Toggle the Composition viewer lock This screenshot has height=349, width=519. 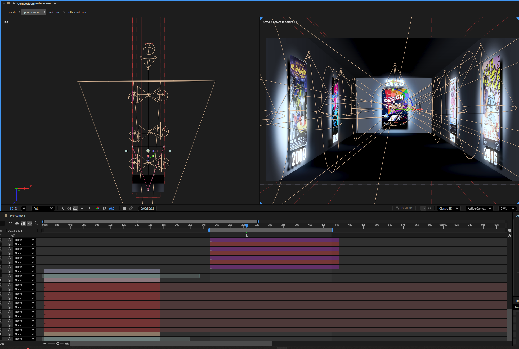[14, 3]
